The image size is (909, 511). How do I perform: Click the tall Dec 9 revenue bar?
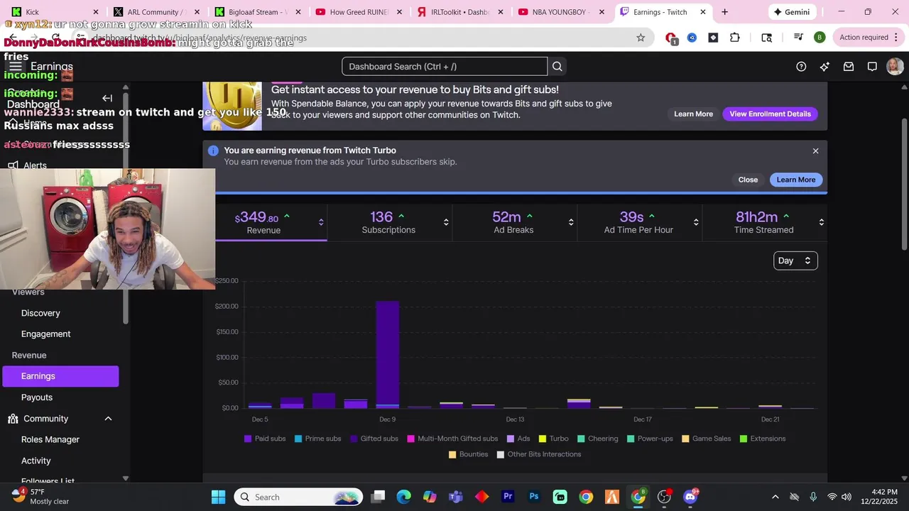(387, 354)
